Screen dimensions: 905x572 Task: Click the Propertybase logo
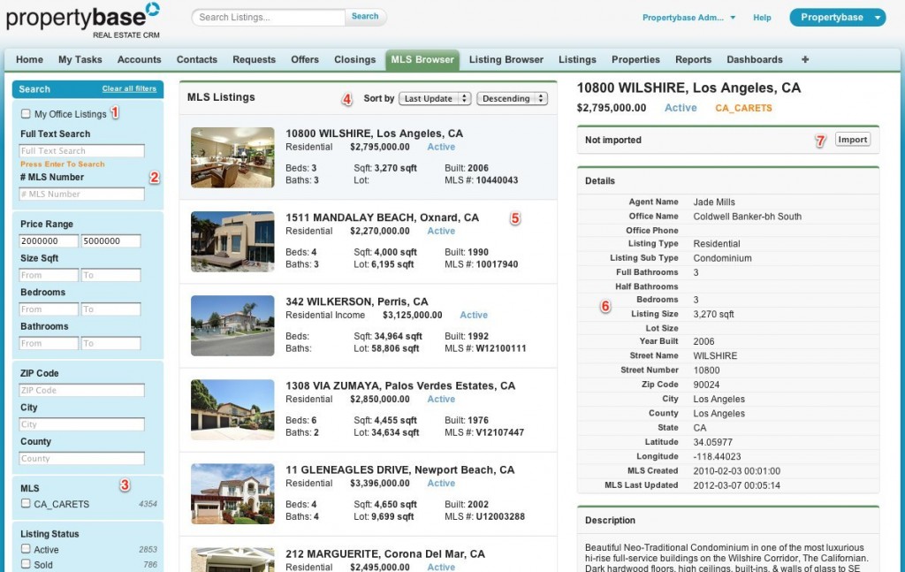tap(82, 20)
